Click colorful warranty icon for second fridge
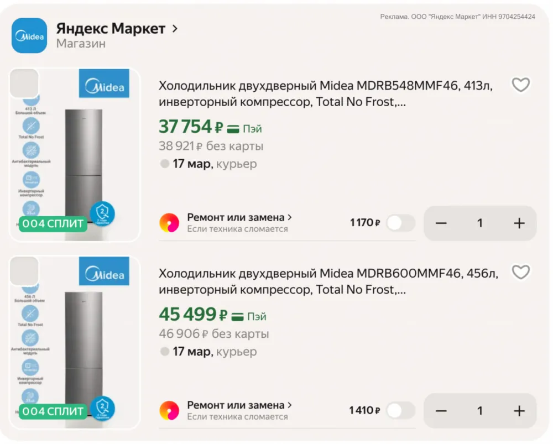Screen dimensions: 553x444 (x=169, y=410)
